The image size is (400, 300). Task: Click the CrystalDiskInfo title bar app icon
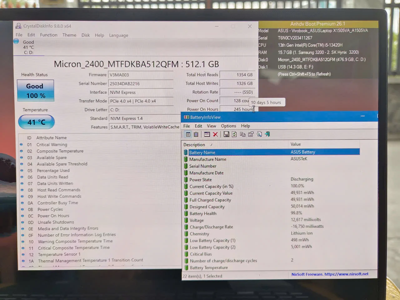click(18, 26)
